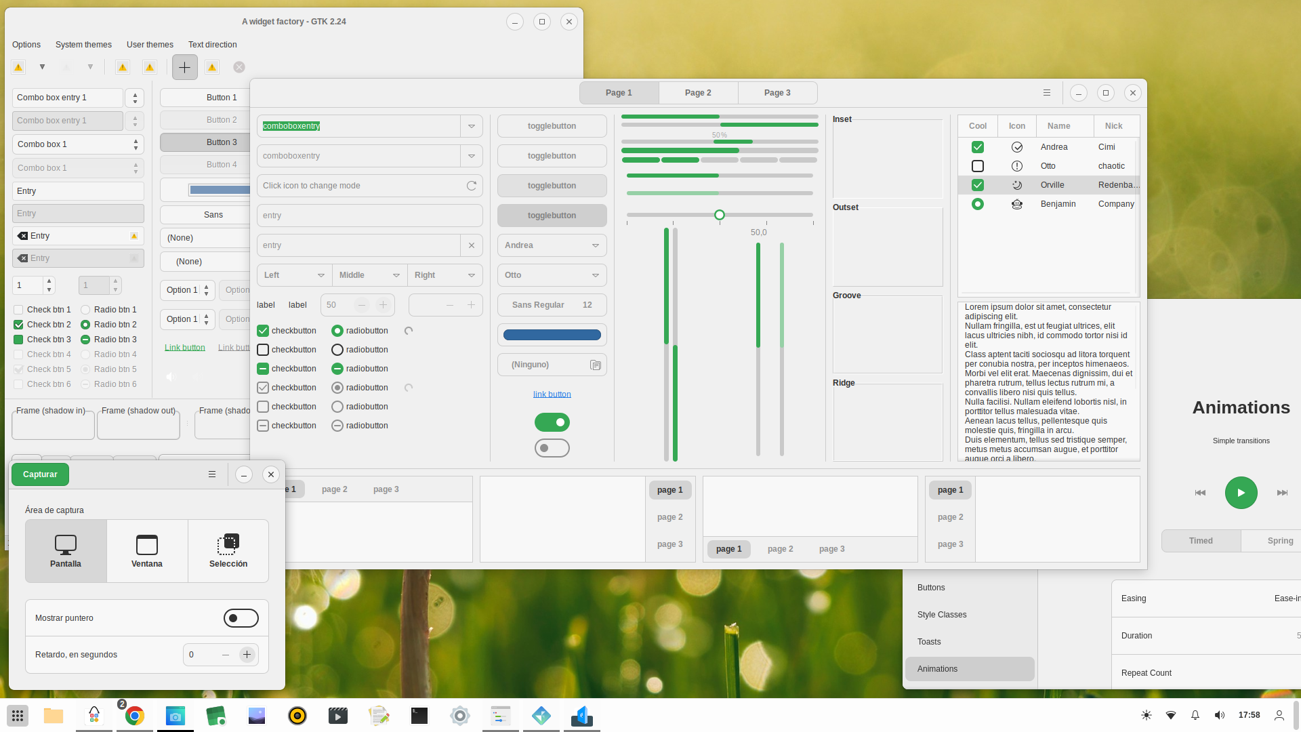Open the Right dropdown
The height and width of the screenshot is (732, 1301).
click(445, 275)
